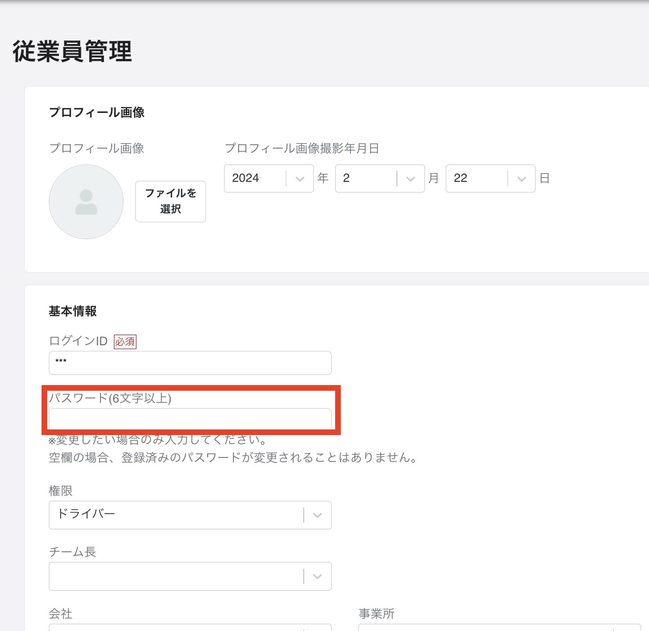Screen dimensions: 649x631
Task: Click into the パスワード input field
Action: 190,419
